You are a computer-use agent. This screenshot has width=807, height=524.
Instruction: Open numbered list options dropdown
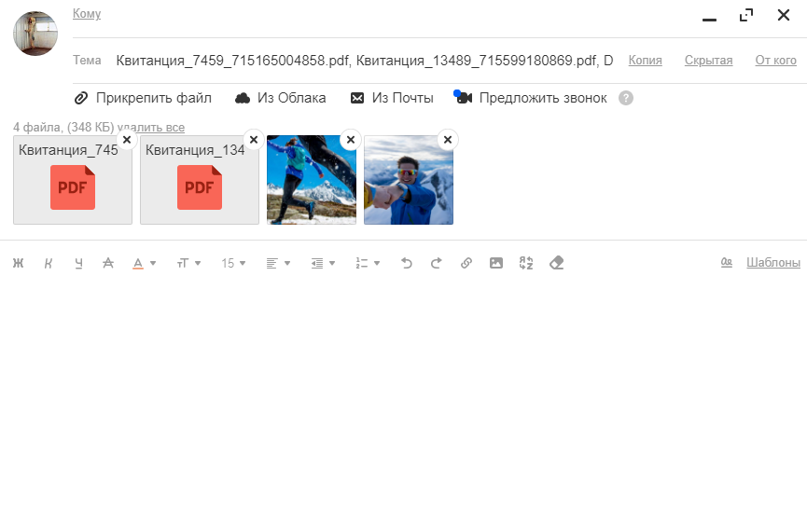368,263
